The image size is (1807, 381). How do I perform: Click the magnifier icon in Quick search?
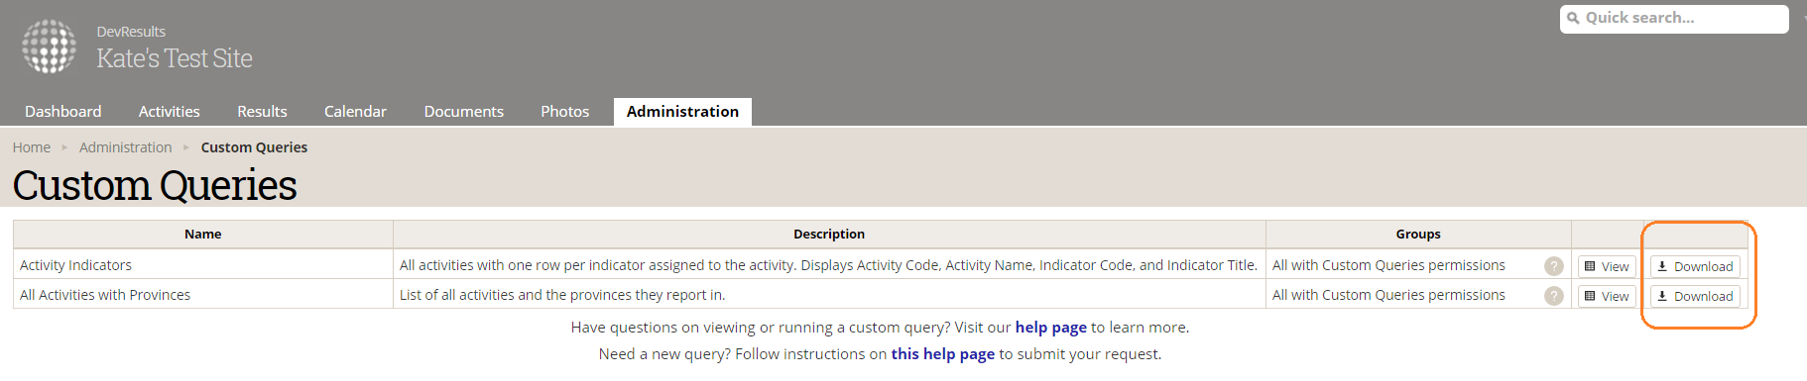1573,18
